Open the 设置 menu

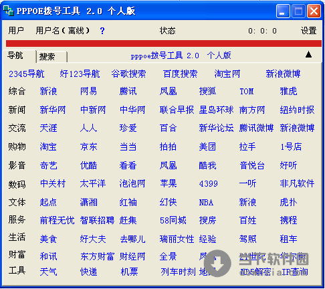[308, 31]
